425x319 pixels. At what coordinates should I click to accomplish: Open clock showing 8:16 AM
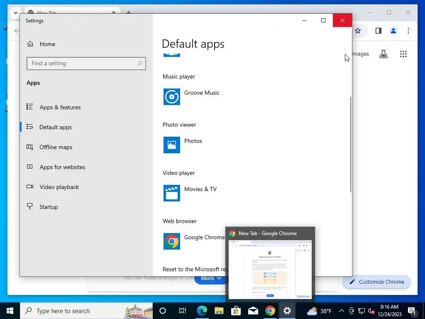coord(389,311)
